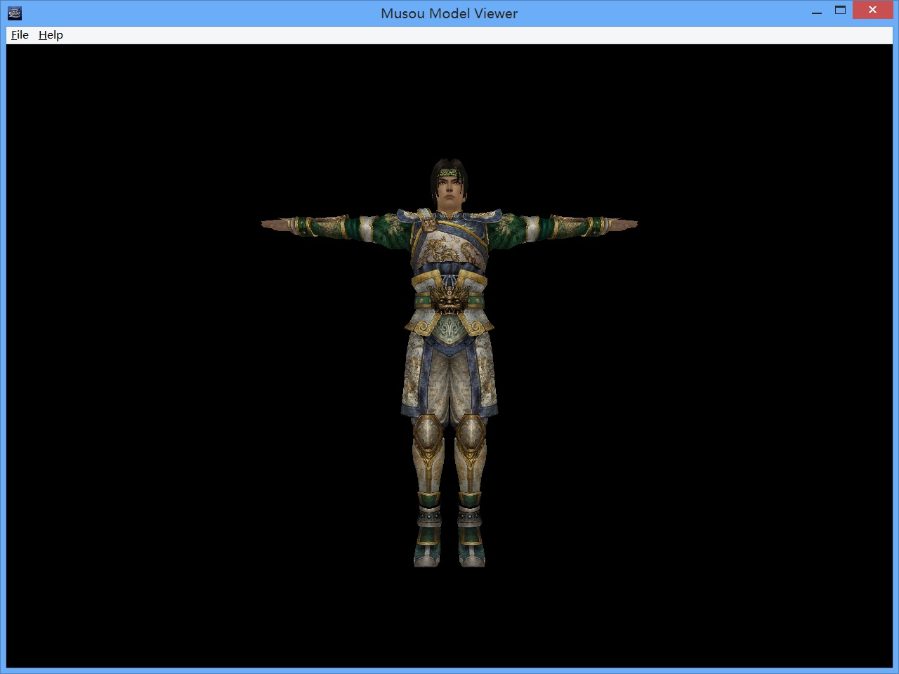This screenshot has width=899, height=674.
Task: Open the Help menu
Action: (51, 35)
